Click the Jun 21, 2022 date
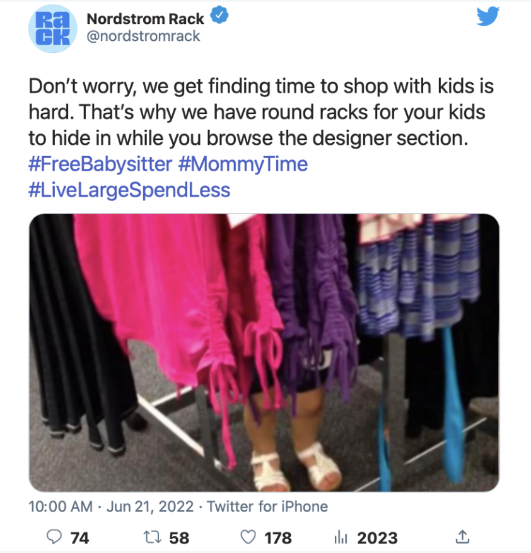The image size is (531, 553). (x=150, y=507)
